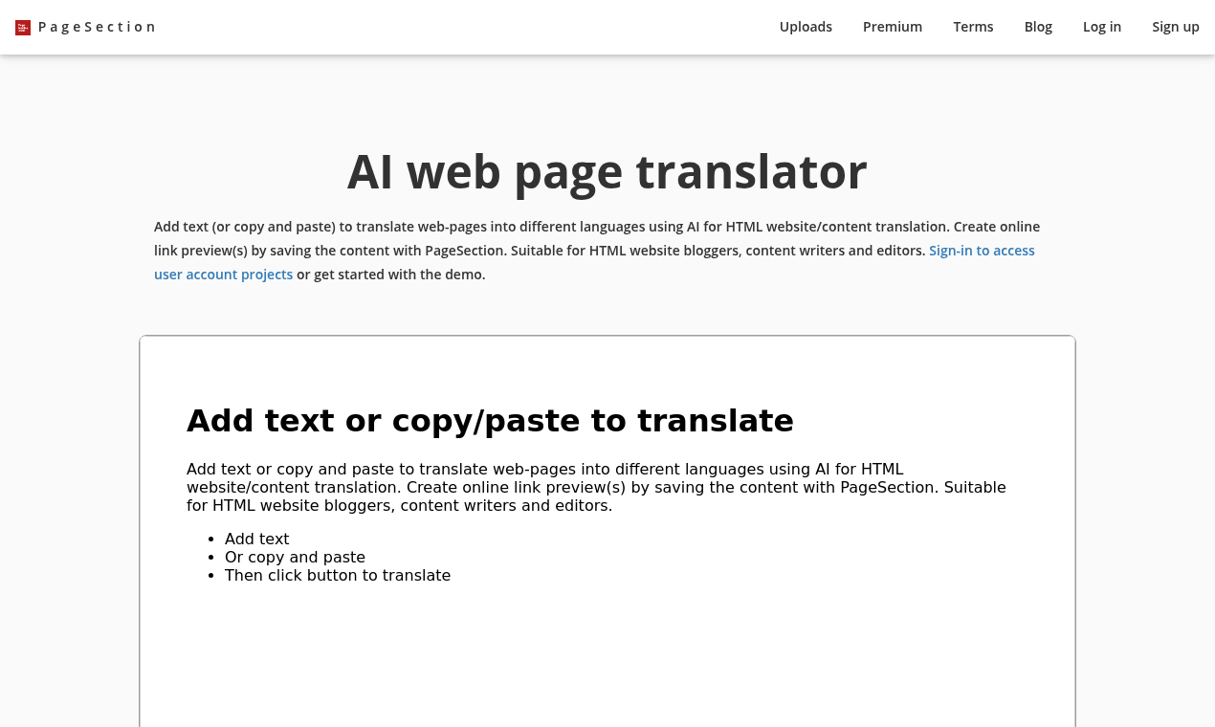
Task: Click the Log in link
Action: [x=1101, y=27]
